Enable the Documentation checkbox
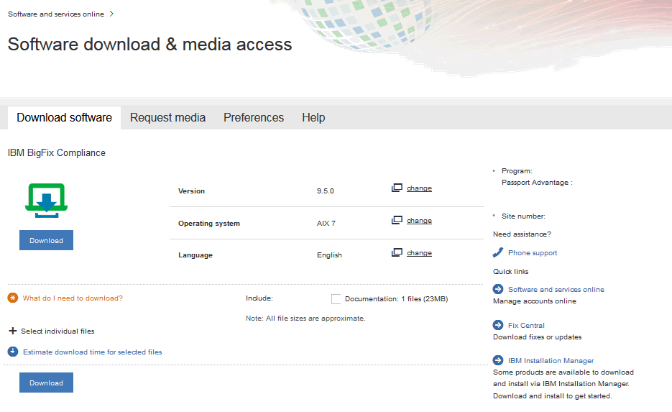The image size is (672, 412). (336, 299)
